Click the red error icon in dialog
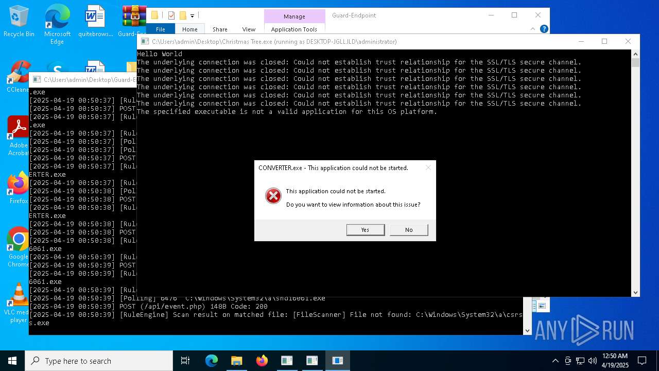The image size is (659, 371). point(273,196)
